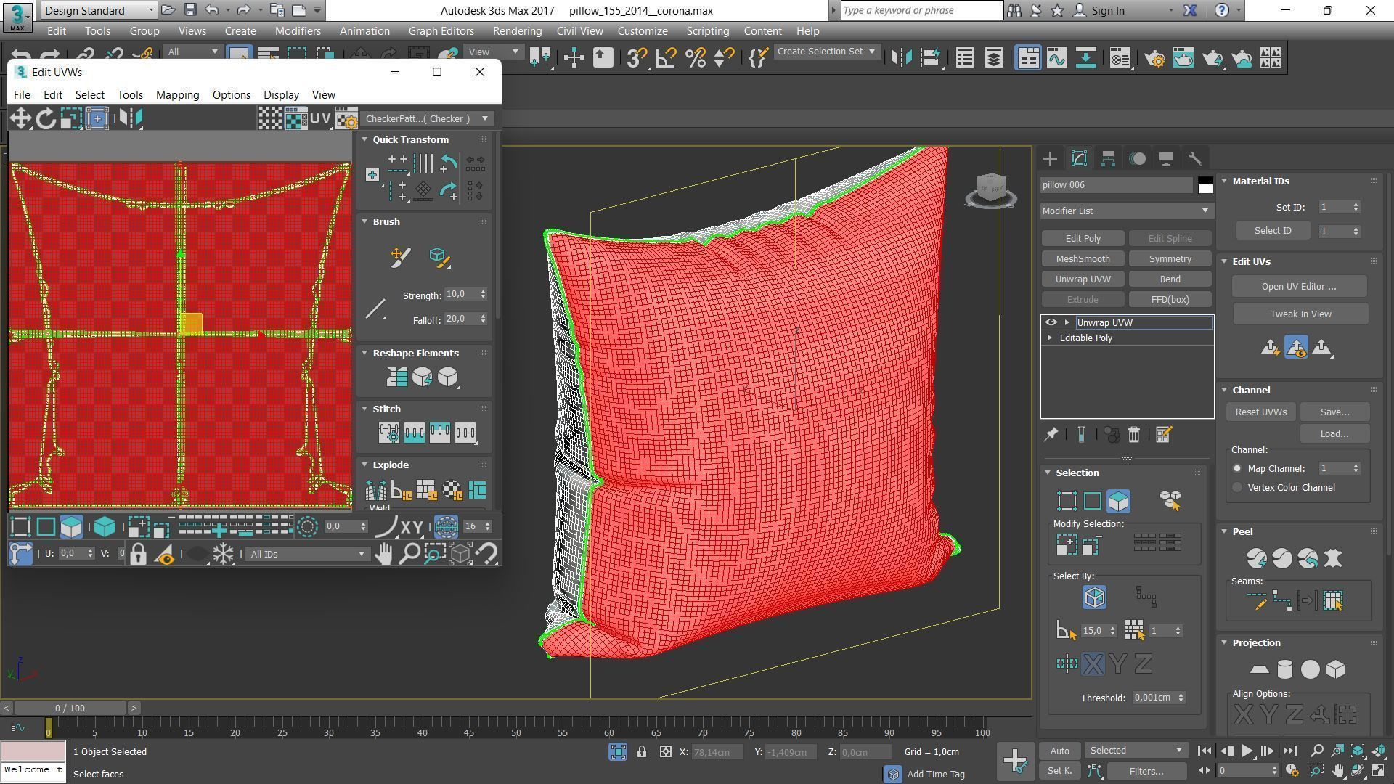
Task: Click the MeshSmooth modifier button
Action: point(1083,259)
